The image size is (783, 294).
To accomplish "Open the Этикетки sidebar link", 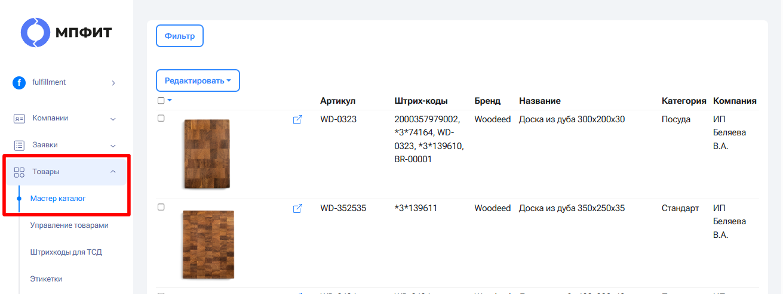I will 46,279.
